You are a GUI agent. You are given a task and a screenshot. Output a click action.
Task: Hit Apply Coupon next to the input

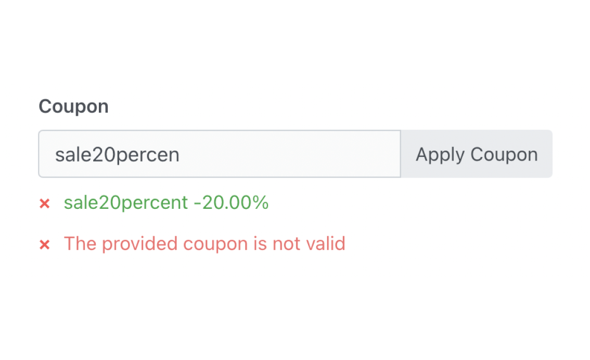click(476, 154)
